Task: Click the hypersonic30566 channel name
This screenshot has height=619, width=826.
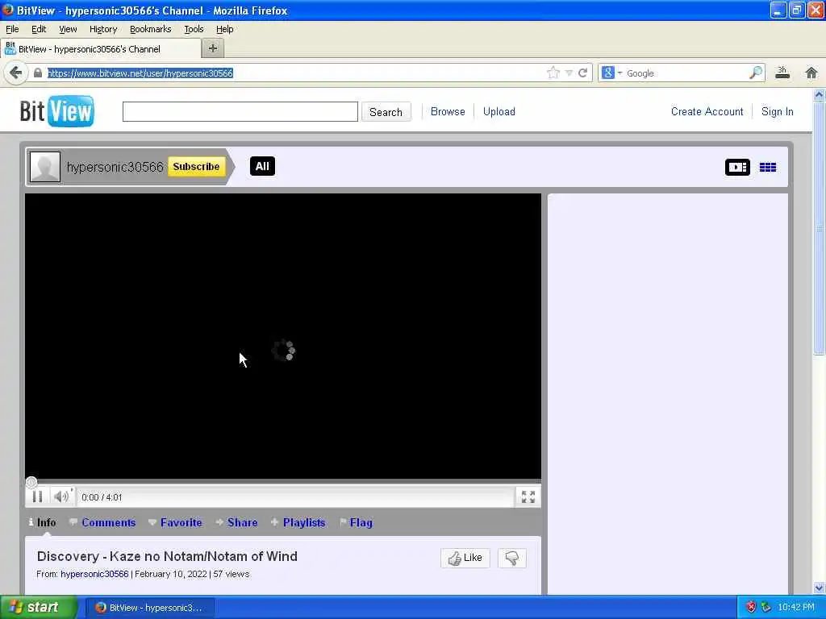Action: point(115,167)
